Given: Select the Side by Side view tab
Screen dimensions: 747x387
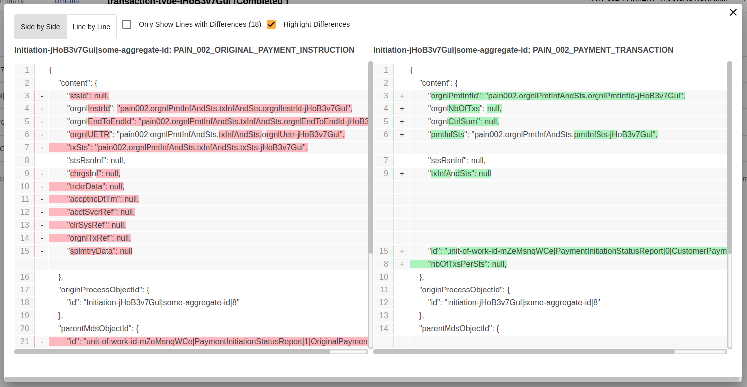Looking at the screenshot, I should 40,27.
